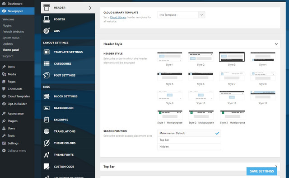Viewport: 289px width, 178px height.
Task: Click the Theme Fonts icon
Action: (47, 155)
